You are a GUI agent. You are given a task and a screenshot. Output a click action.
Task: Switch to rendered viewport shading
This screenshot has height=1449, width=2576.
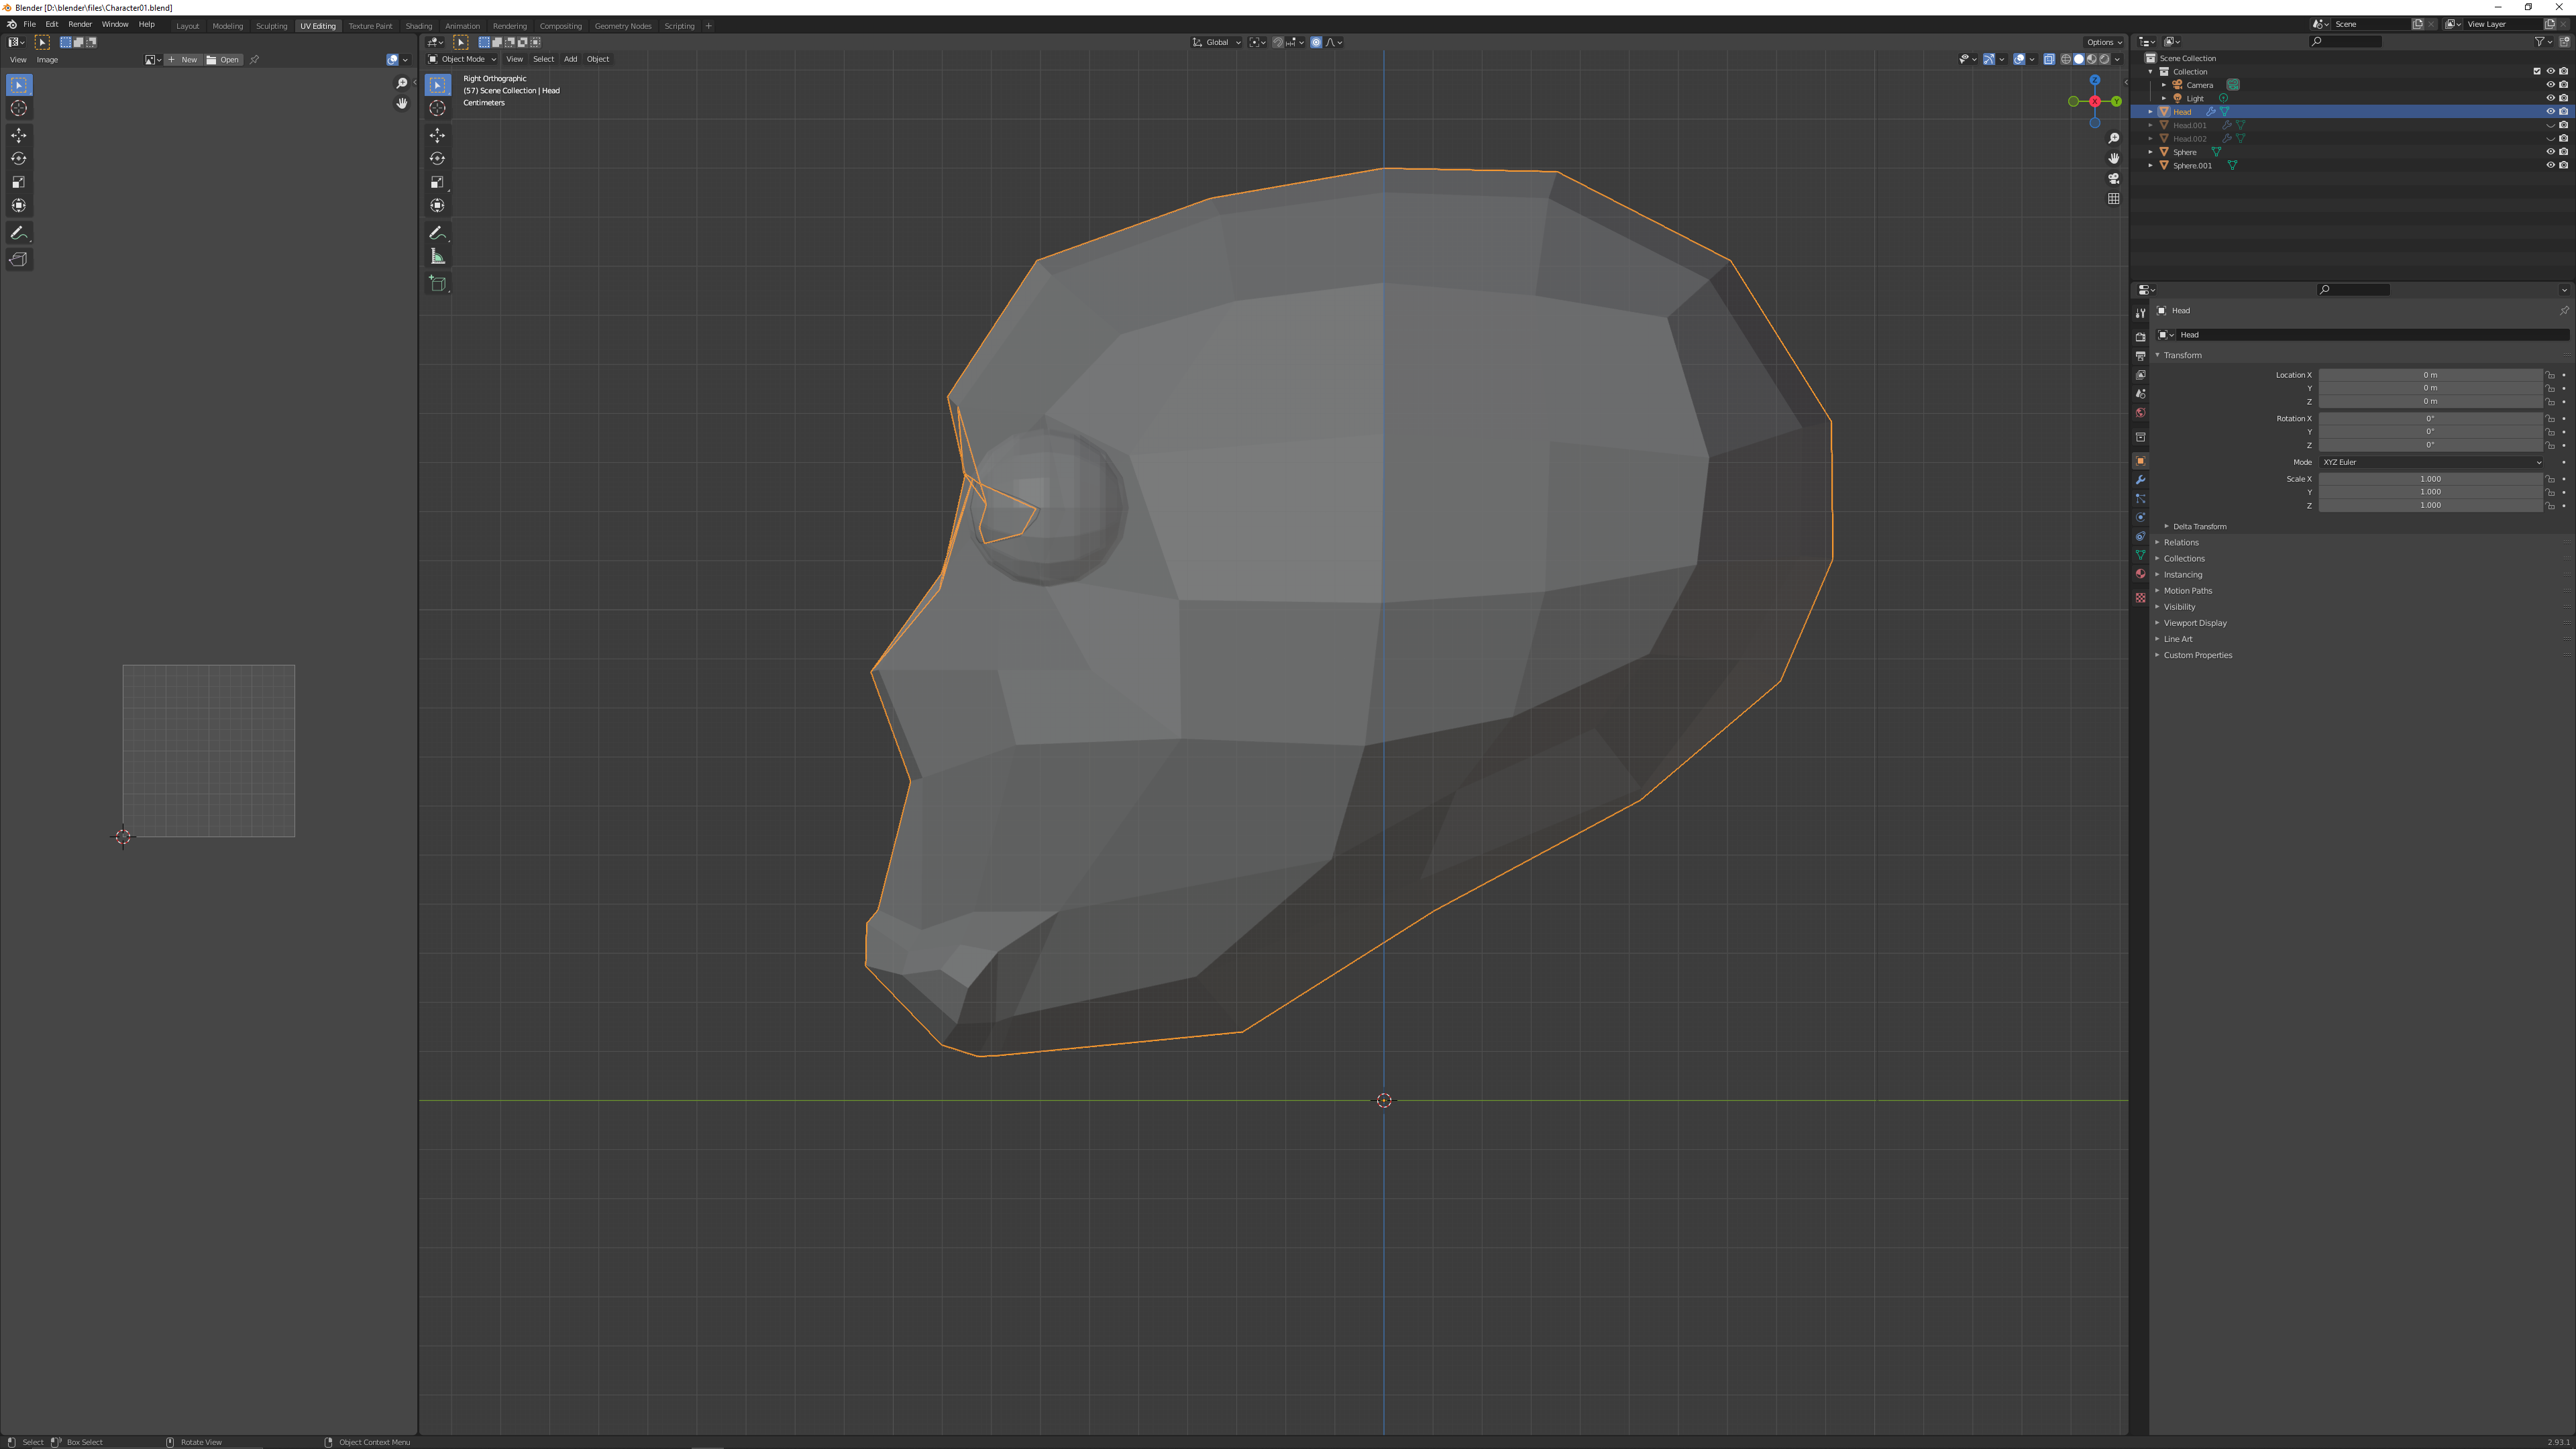2104,59
